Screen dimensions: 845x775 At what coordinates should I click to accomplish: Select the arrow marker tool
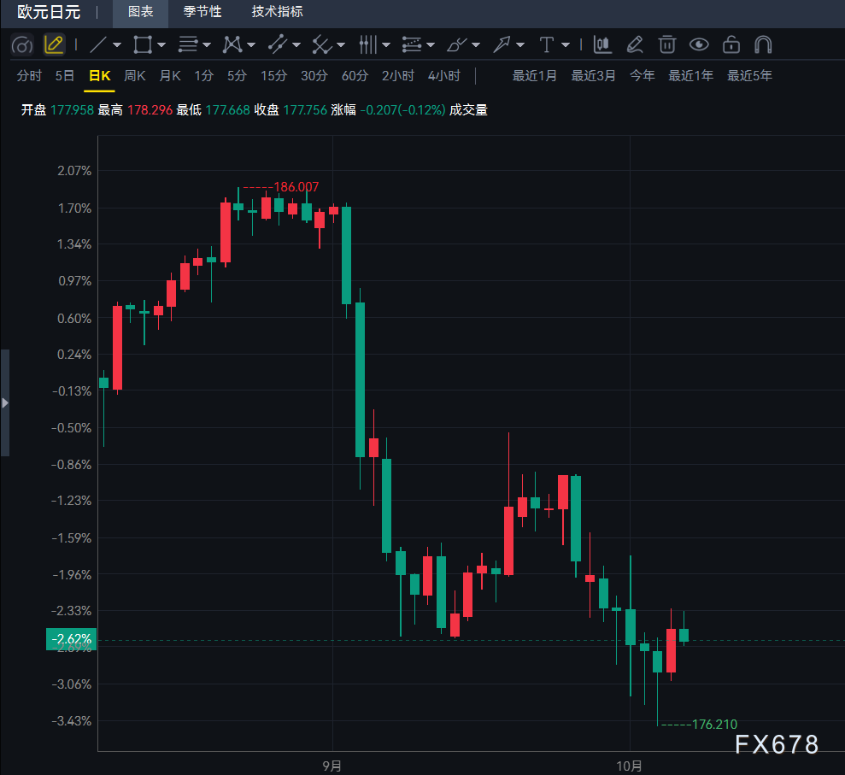[502, 44]
